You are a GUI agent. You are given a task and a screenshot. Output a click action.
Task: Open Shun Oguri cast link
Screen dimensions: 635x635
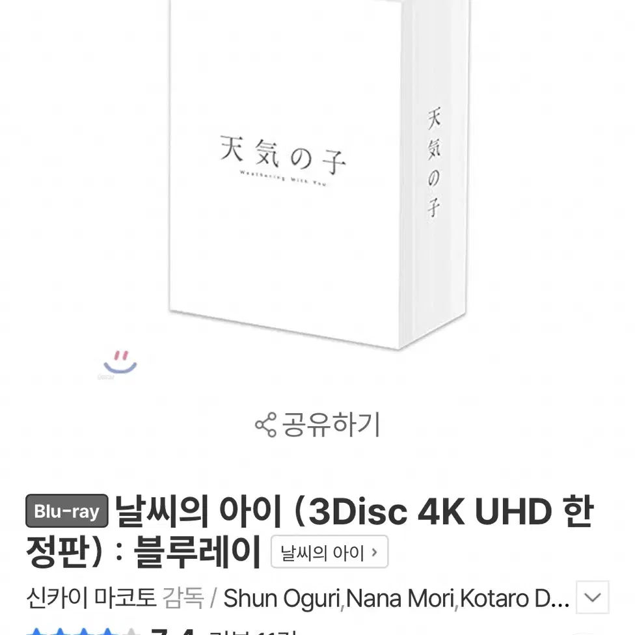[282, 599]
